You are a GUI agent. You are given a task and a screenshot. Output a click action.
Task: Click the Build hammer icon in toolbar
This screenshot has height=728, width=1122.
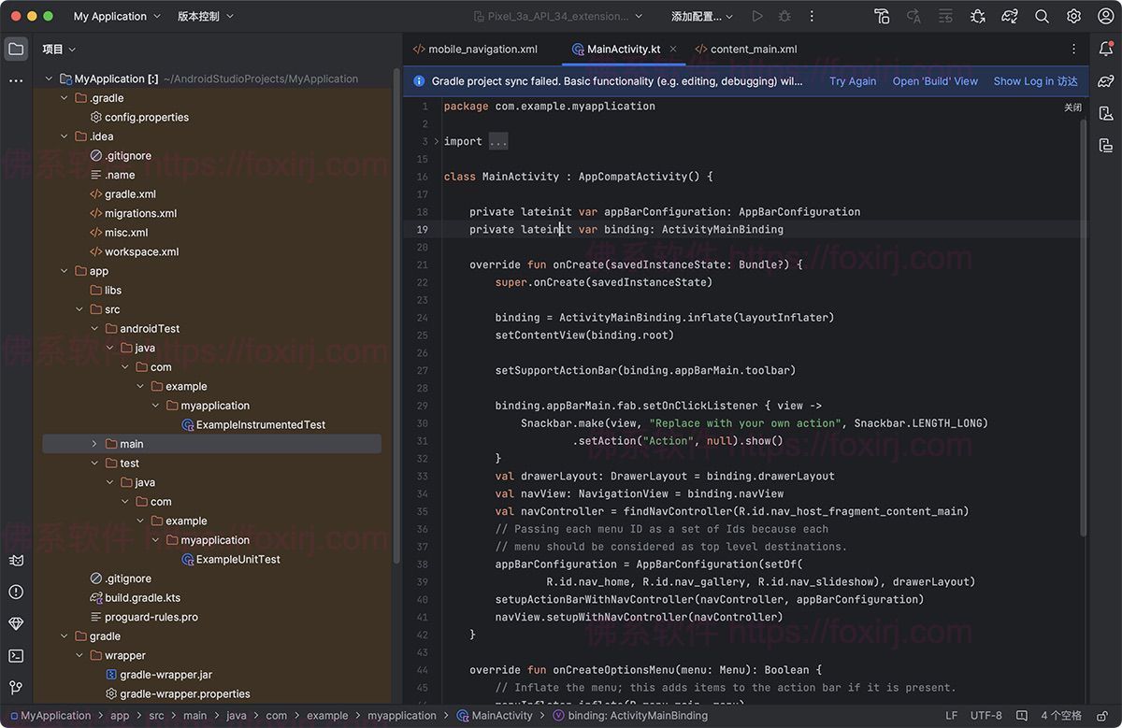point(882,17)
